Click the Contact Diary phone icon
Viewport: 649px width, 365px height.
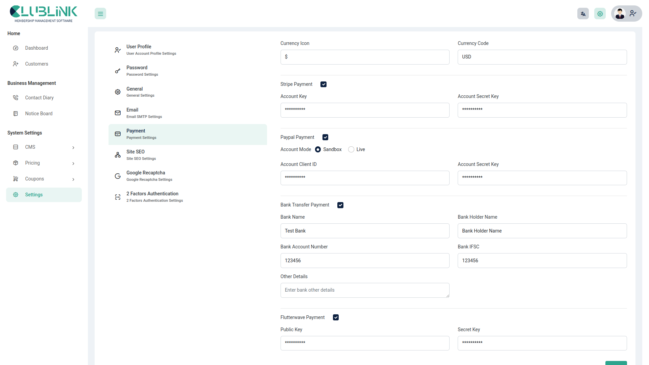pyautogui.click(x=16, y=97)
